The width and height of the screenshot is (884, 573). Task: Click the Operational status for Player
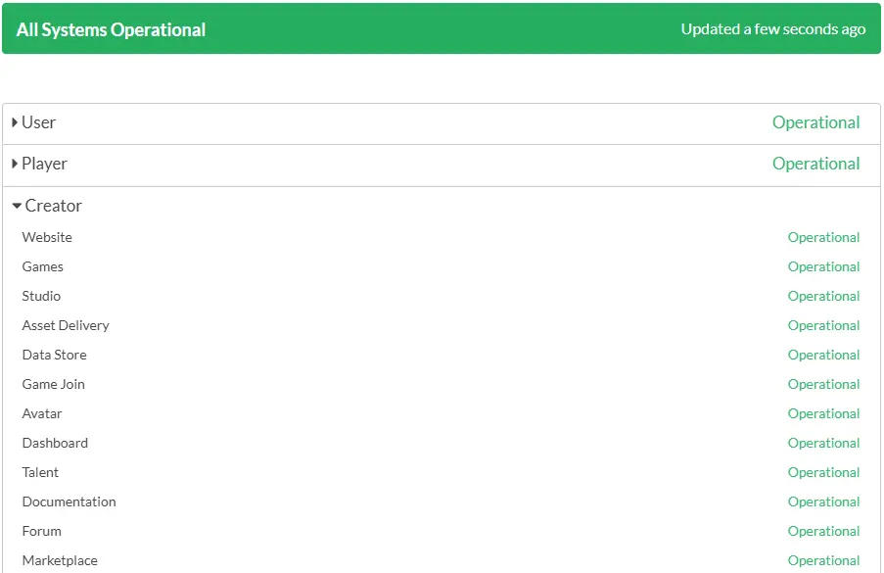click(815, 164)
